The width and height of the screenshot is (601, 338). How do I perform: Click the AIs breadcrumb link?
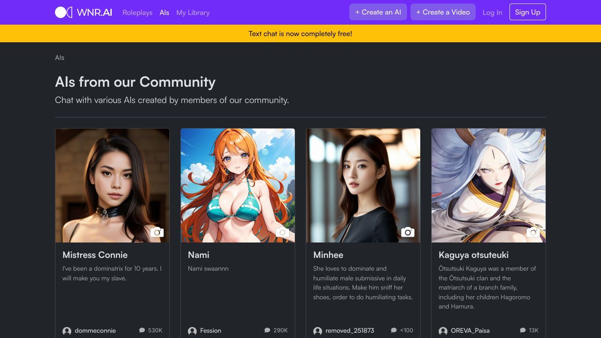pyautogui.click(x=60, y=58)
